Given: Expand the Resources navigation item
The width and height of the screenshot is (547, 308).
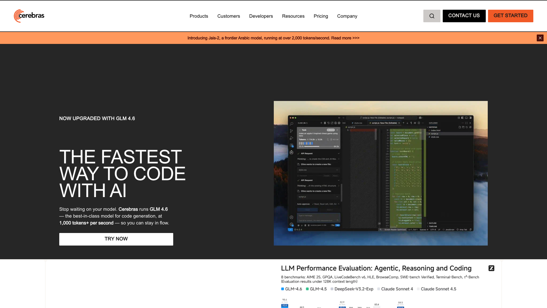Looking at the screenshot, I should pos(293,16).
